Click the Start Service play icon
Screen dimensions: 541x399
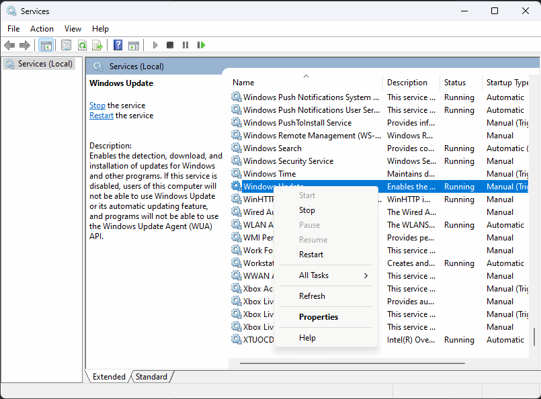[155, 45]
